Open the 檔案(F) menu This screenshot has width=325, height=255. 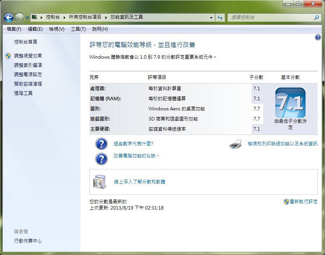click(x=14, y=29)
